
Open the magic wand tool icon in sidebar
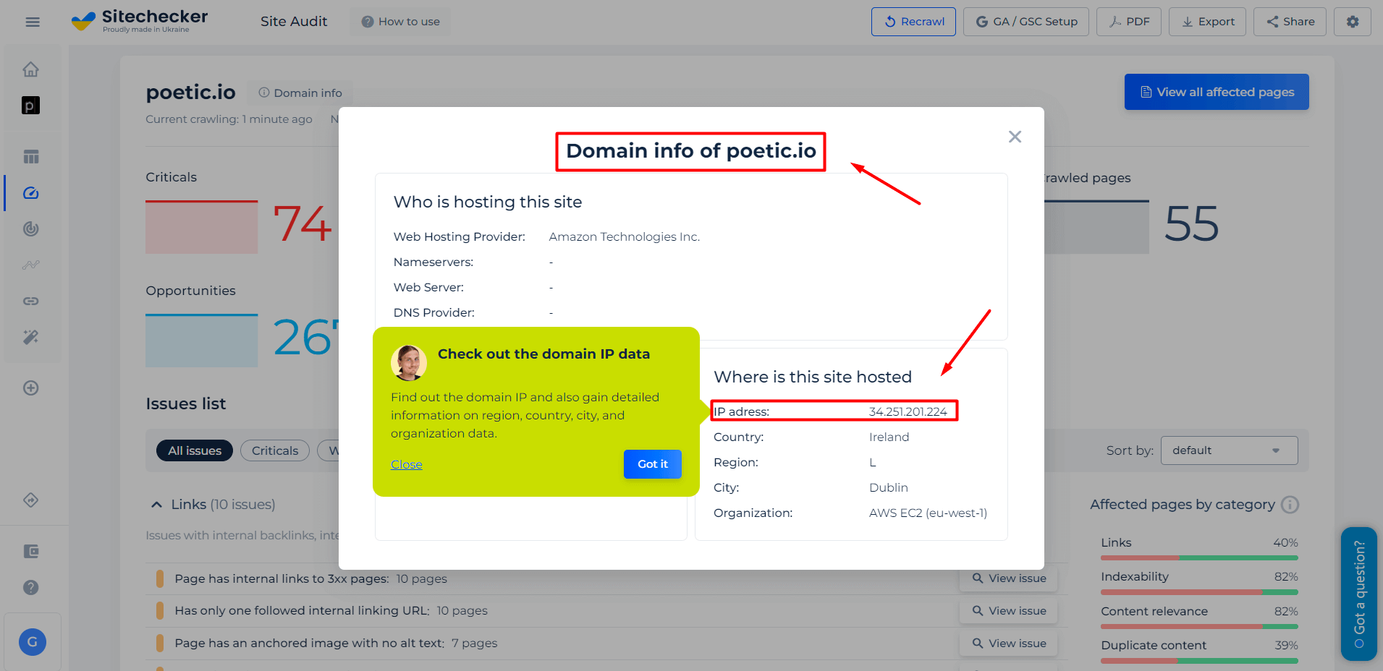[30, 337]
